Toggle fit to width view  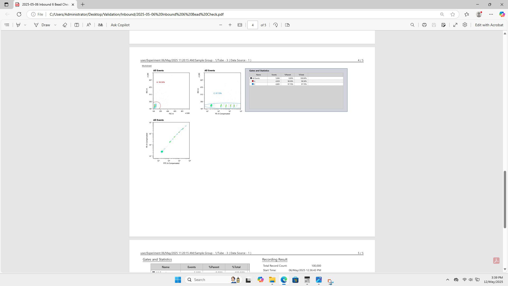click(240, 25)
